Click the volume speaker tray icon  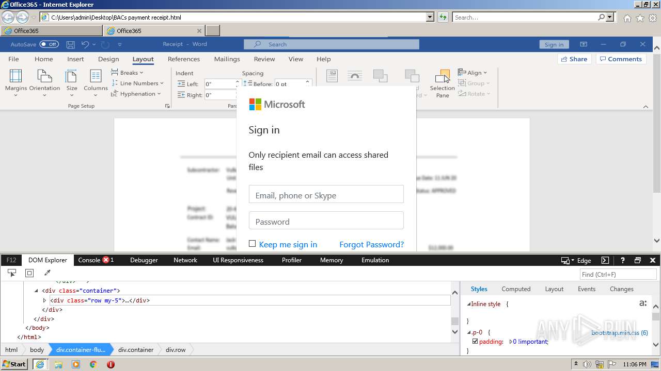click(587, 364)
